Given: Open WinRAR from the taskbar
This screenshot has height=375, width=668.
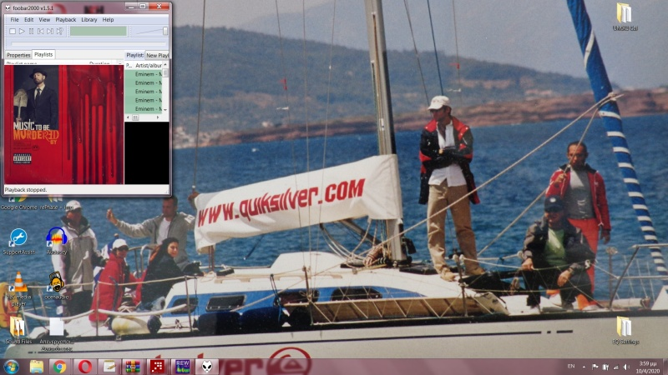Looking at the screenshot, I should 133,367.
